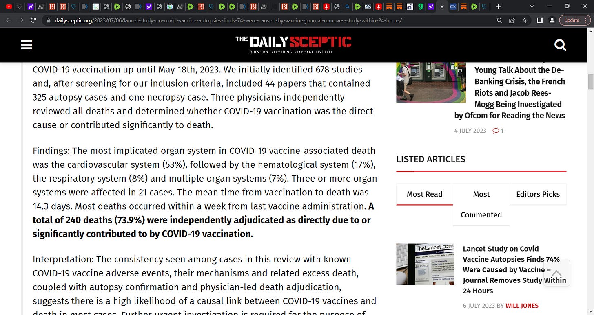Open the tab search dropdown chevron

(x=532, y=6)
